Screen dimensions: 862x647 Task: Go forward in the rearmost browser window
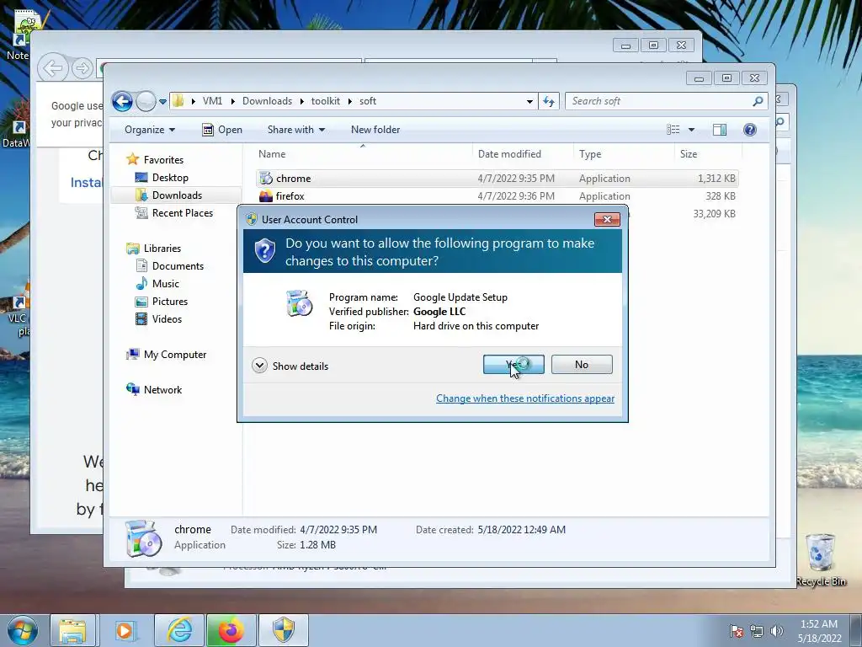click(x=82, y=68)
